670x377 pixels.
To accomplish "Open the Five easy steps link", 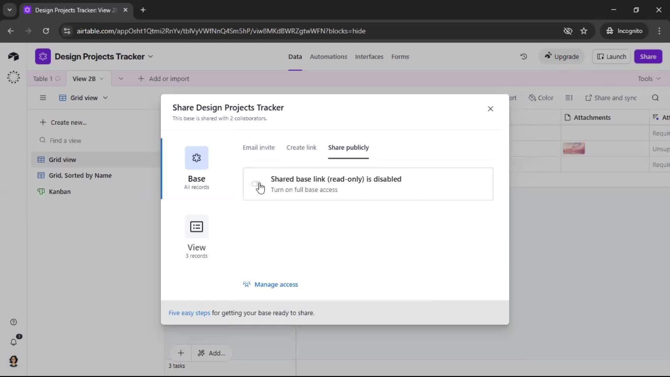I will (189, 313).
